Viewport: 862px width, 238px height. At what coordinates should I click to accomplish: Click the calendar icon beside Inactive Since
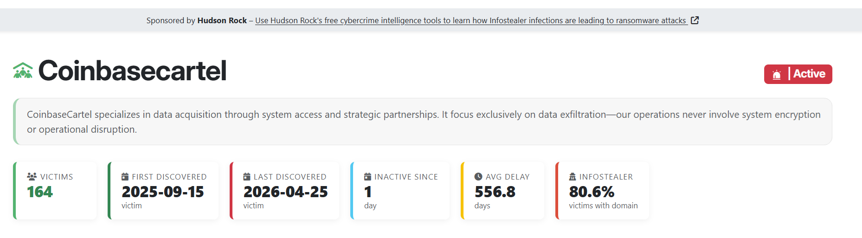pos(367,177)
